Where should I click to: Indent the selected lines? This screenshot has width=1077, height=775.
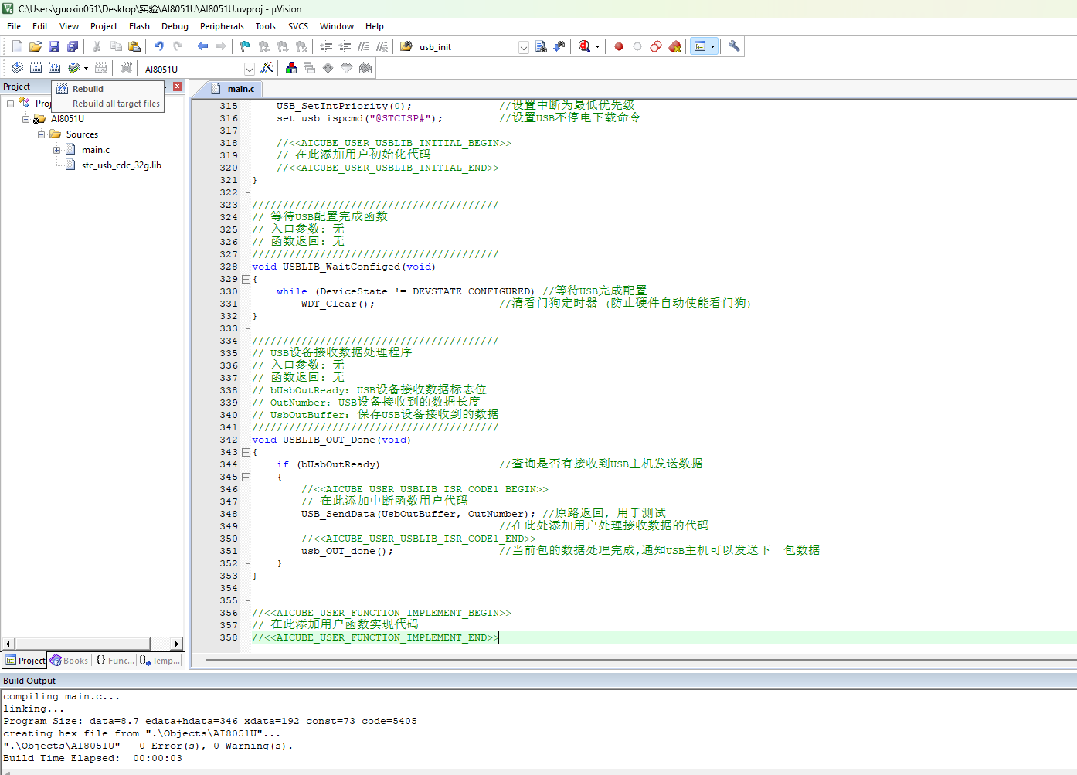coord(327,46)
